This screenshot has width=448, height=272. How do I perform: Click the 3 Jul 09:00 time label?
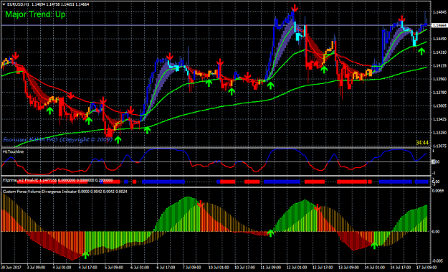[36, 268]
